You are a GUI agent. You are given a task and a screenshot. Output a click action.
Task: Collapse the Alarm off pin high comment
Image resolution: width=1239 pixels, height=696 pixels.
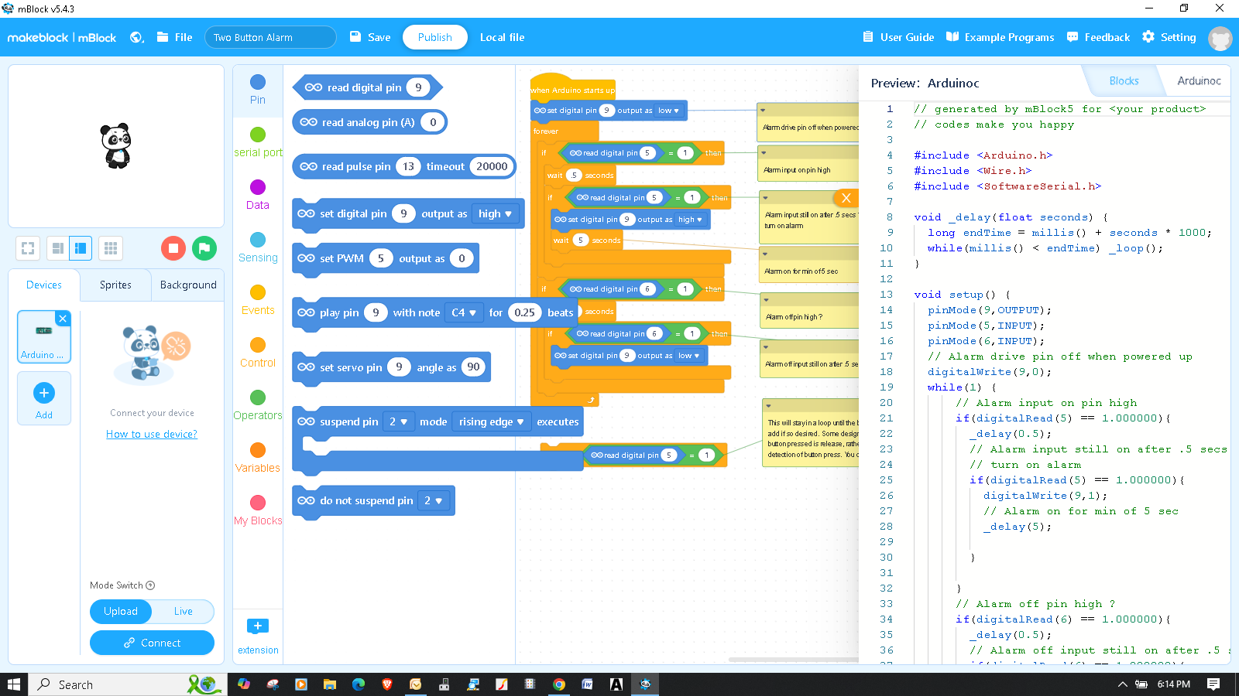pyautogui.click(x=766, y=299)
